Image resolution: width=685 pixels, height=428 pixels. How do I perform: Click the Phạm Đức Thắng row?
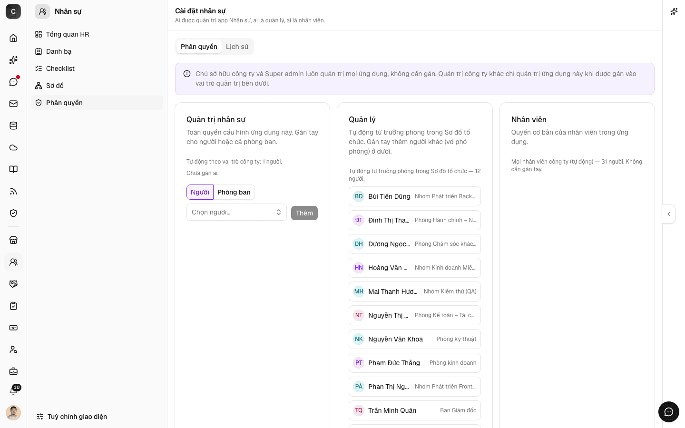pos(415,363)
